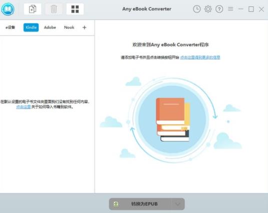Close the Any eBook Converter window
The height and width of the screenshot is (213, 268).
coord(261,9)
